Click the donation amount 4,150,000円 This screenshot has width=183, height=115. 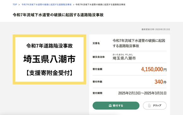(154, 69)
